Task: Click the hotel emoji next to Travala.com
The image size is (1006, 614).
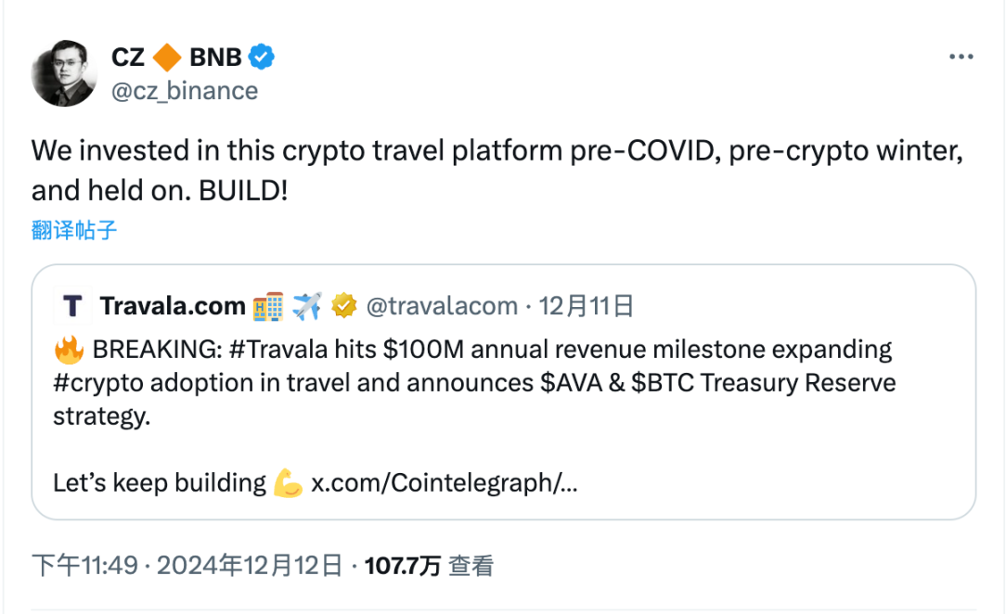Action: [268, 306]
